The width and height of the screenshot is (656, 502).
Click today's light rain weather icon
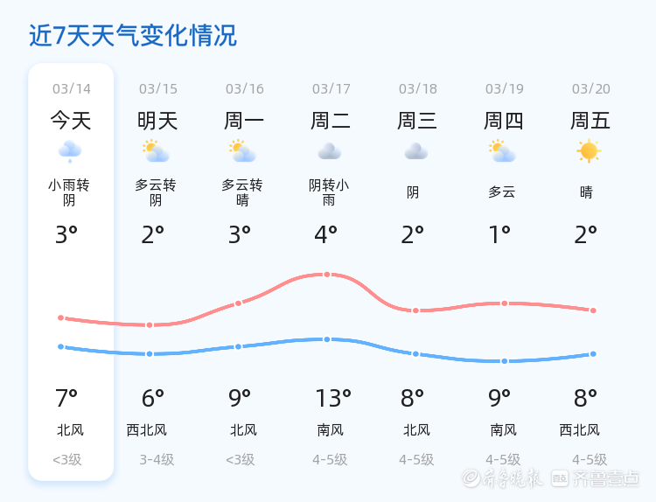(x=70, y=151)
